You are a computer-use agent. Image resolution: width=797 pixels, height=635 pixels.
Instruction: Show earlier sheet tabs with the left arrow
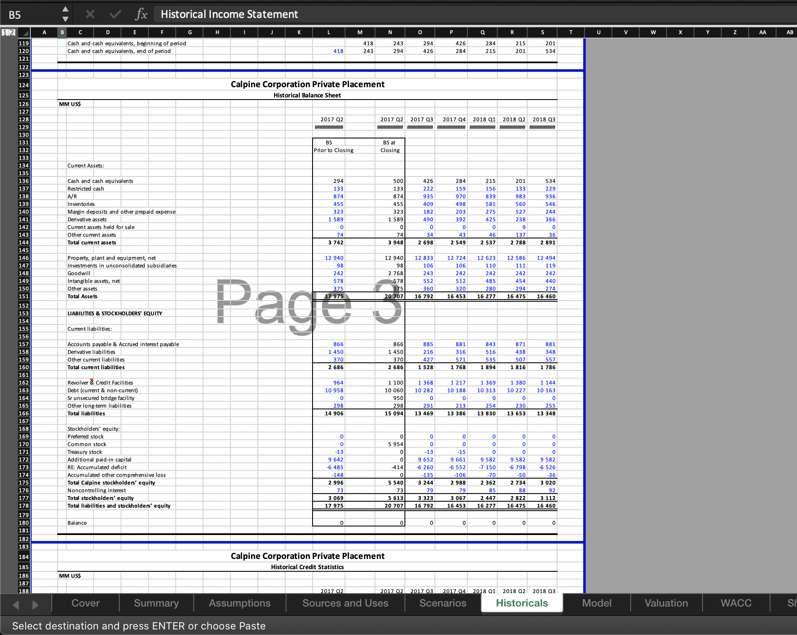point(16,605)
